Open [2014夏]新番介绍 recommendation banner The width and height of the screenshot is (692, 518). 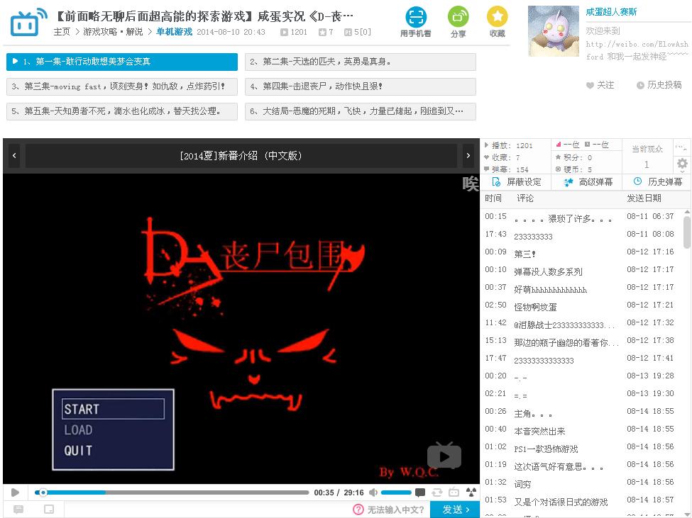pyautogui.click(x=241, y=155)
